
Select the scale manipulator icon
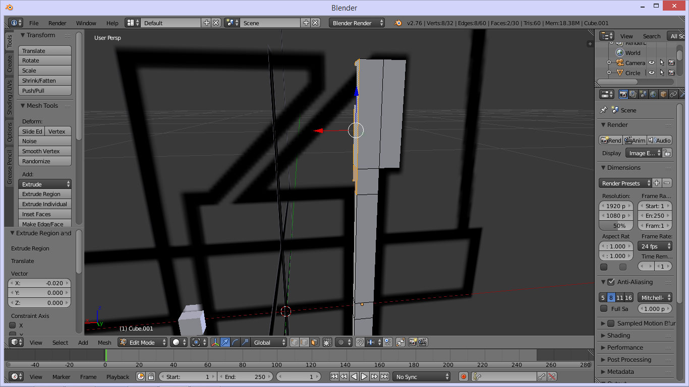pyautogui.click(x=245, y=342)
